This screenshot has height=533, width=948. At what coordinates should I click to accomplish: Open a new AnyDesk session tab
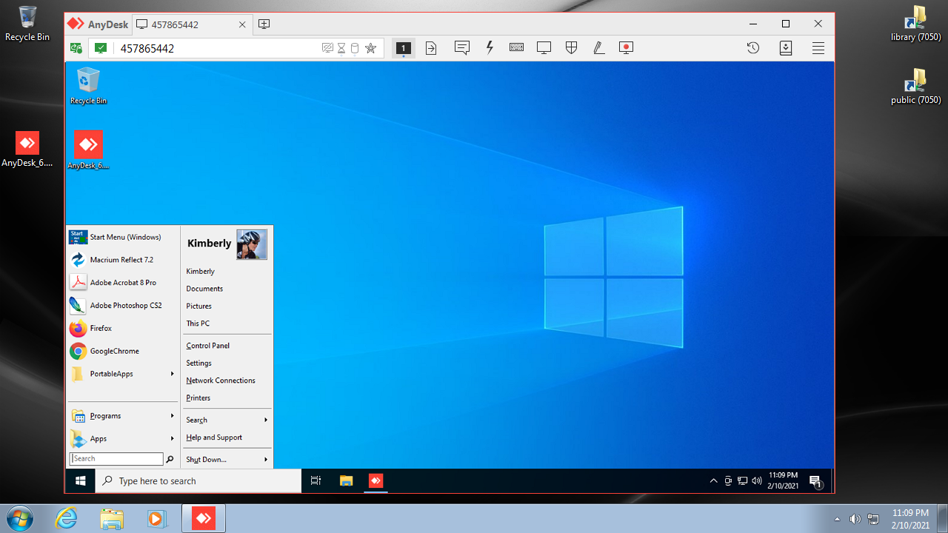[x=264, y=24]
